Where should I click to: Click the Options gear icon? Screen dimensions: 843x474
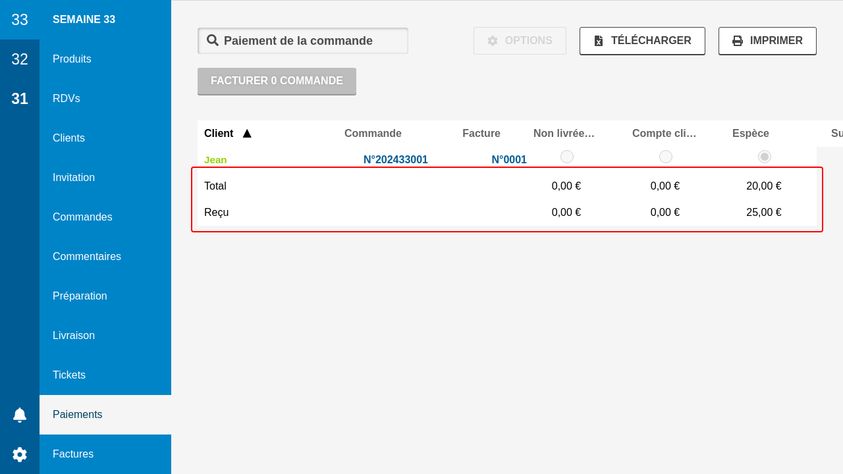(493, 41)
